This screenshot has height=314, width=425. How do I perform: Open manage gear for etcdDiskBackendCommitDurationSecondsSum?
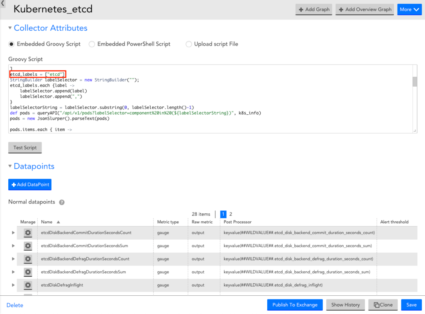pos(28,246)
